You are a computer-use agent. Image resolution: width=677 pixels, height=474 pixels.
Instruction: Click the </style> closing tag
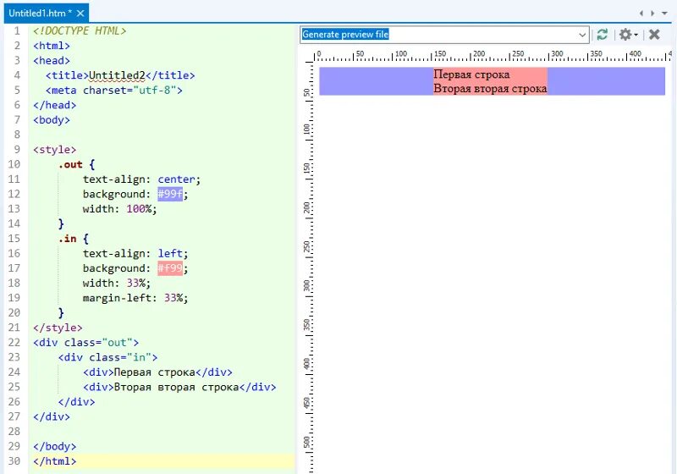[x=58, y=328]
